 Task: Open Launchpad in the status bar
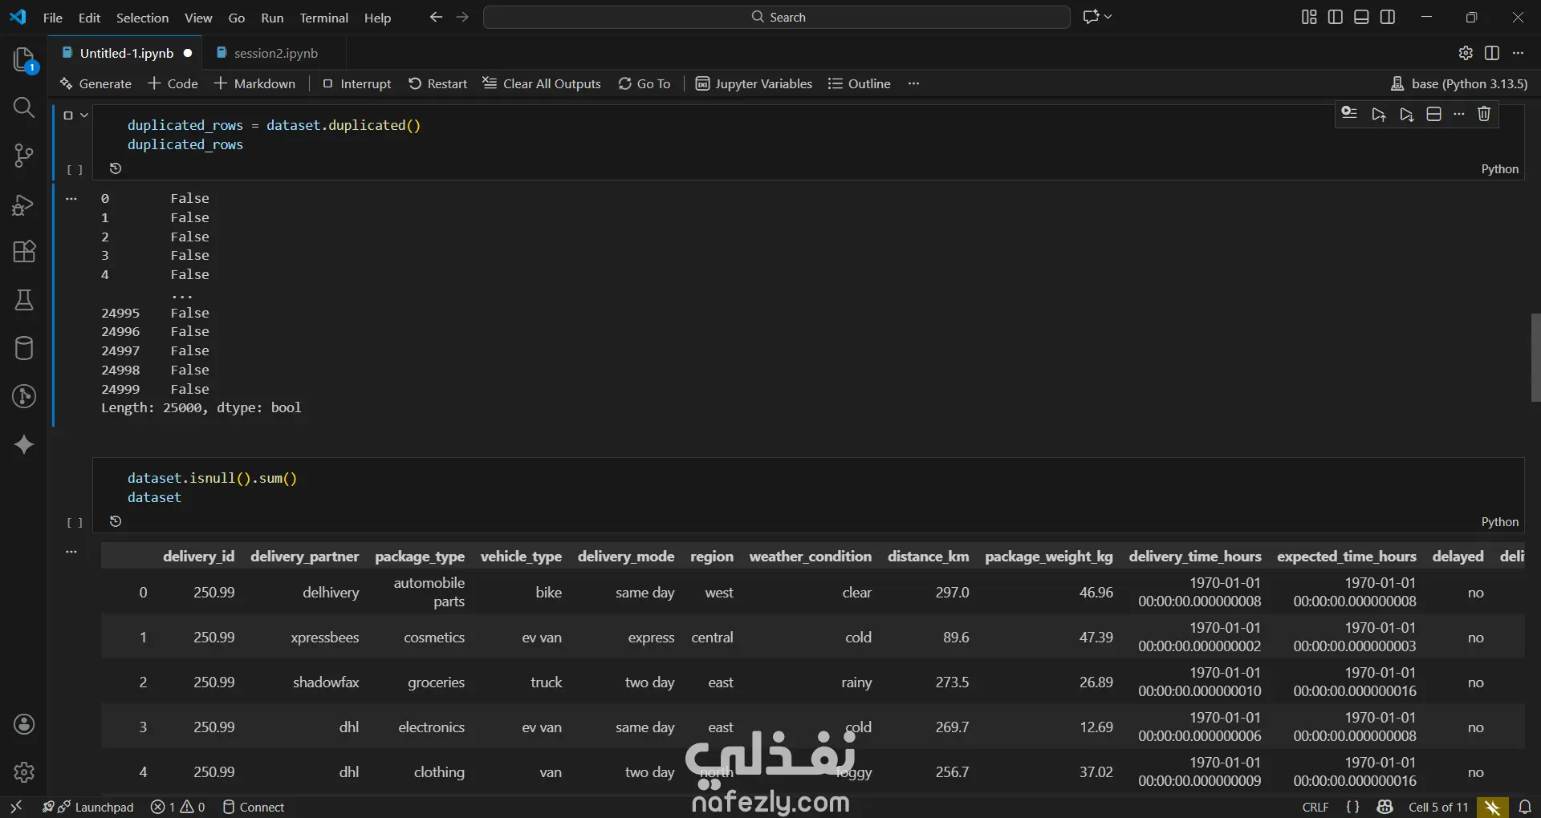[x=88, y=807]
